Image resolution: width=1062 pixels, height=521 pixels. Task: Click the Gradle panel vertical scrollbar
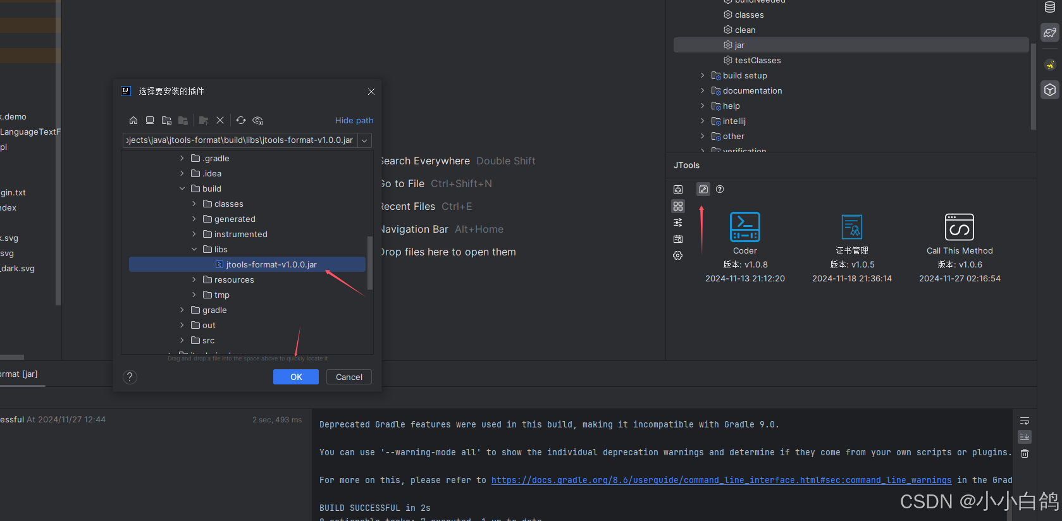click(x=1034, y=86)
